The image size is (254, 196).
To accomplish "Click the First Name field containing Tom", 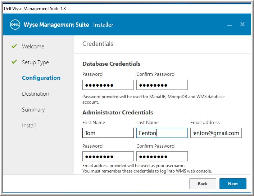I will 108,133.
